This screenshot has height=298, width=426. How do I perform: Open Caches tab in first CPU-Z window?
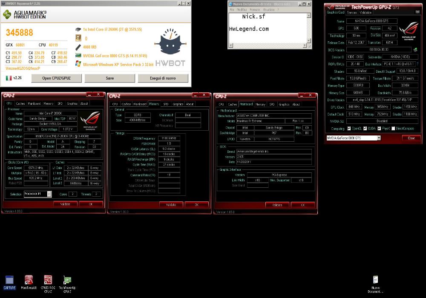[20, 103]
